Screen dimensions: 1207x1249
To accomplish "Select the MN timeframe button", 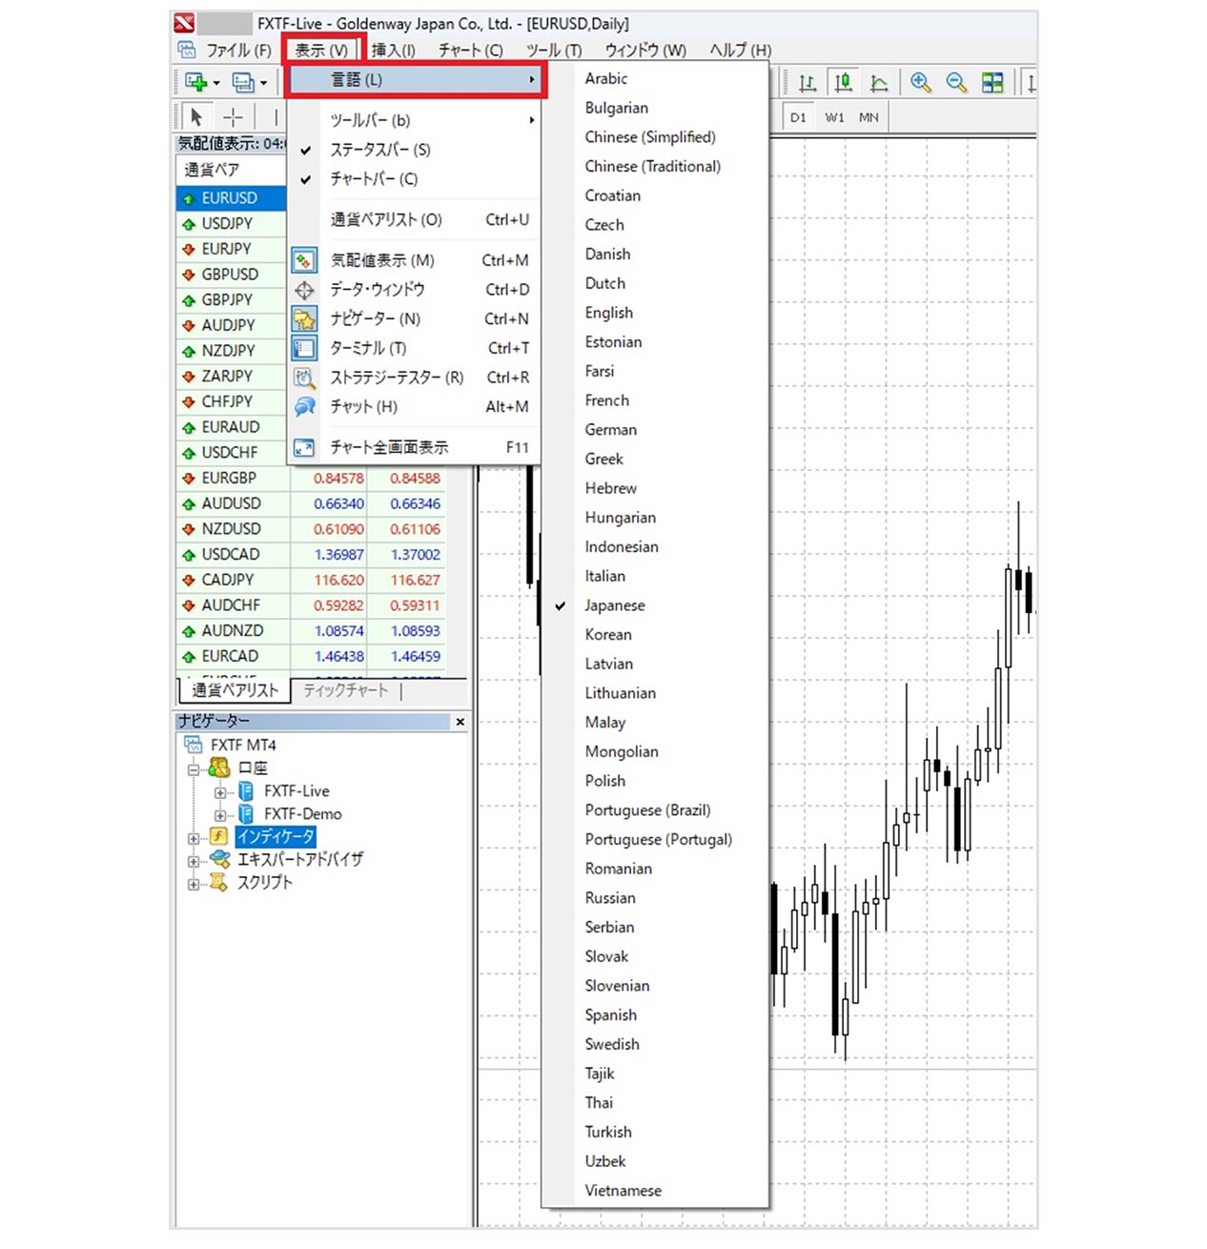I will click(x=869, y=117).
